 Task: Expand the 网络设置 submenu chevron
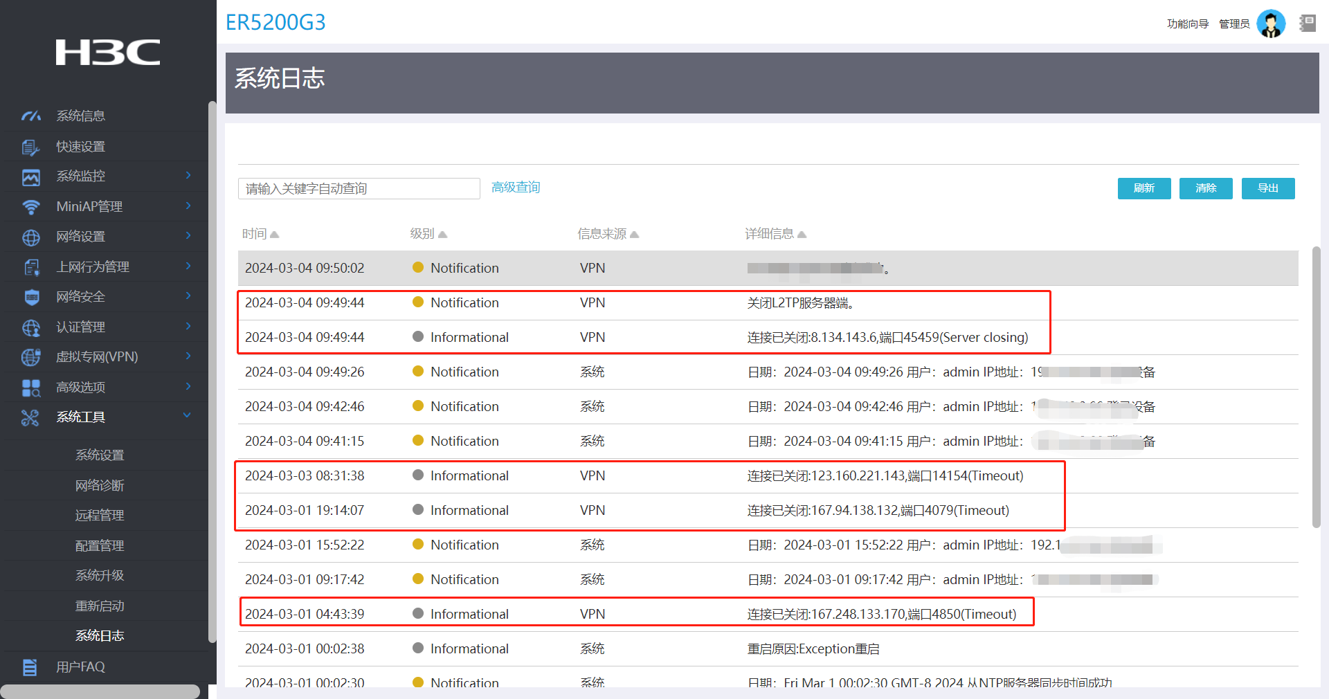(x=188, y=236)
